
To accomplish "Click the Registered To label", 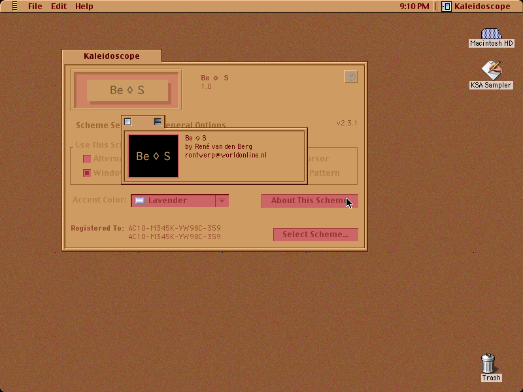I will tap(97, 228).
